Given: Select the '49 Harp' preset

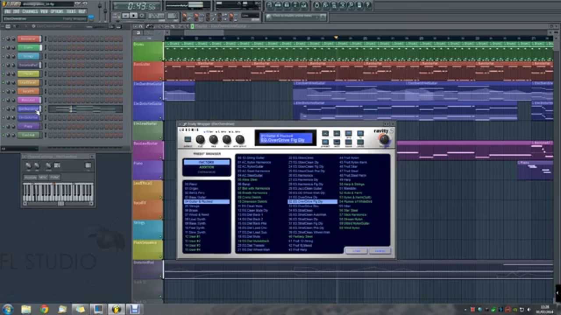Looking at the screenshot, I should [x=345, y=180].
